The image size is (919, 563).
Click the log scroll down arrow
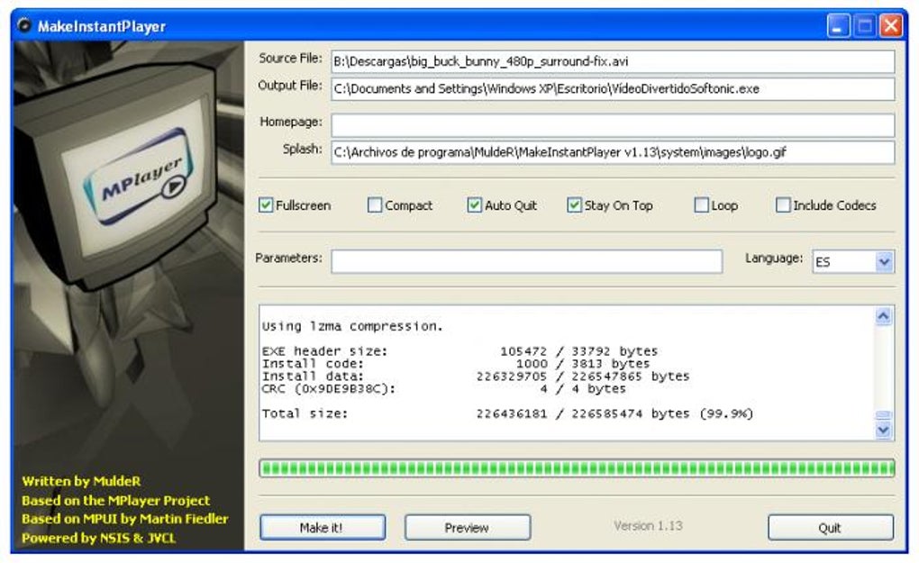pyautogui.click(x=884, y=430)
